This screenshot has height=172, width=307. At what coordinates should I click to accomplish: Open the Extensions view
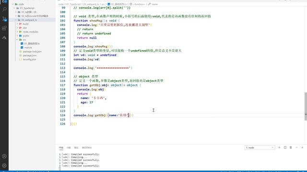pyautogui.click(x=4, y=28)
